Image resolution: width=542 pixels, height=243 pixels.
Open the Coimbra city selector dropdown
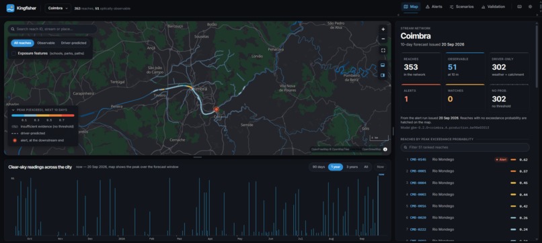click(x=58, y=8)
